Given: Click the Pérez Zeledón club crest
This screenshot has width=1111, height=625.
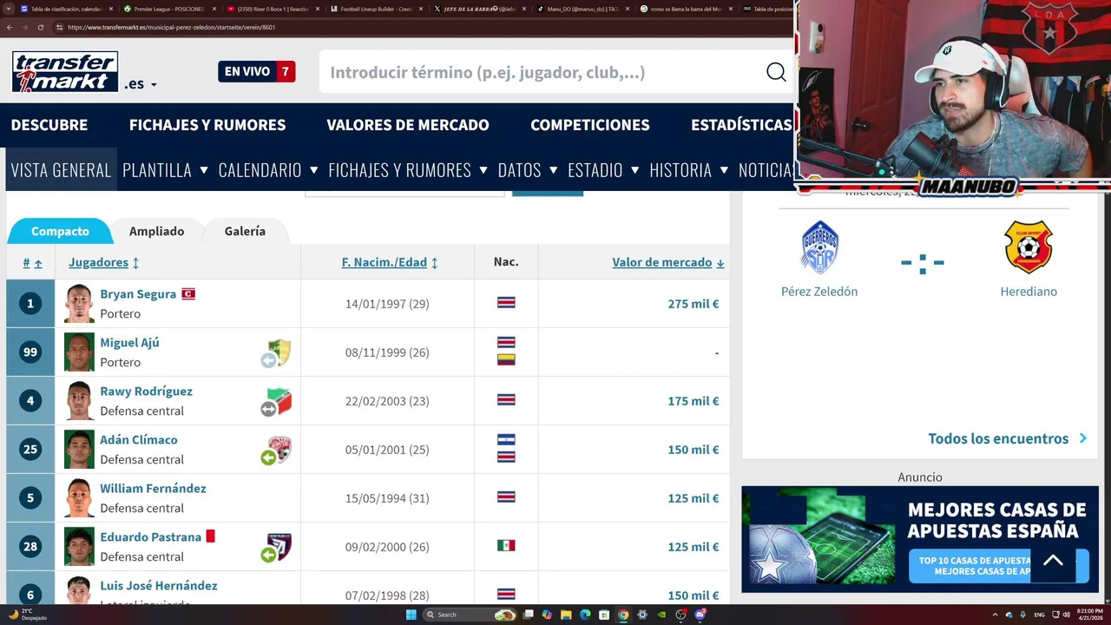Looking at the screenshot, I should point(819,247).
